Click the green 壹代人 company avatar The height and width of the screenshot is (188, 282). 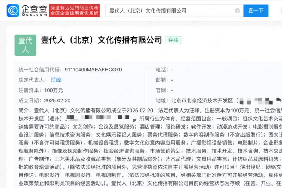pyautogui.click(x=25, y=45)
